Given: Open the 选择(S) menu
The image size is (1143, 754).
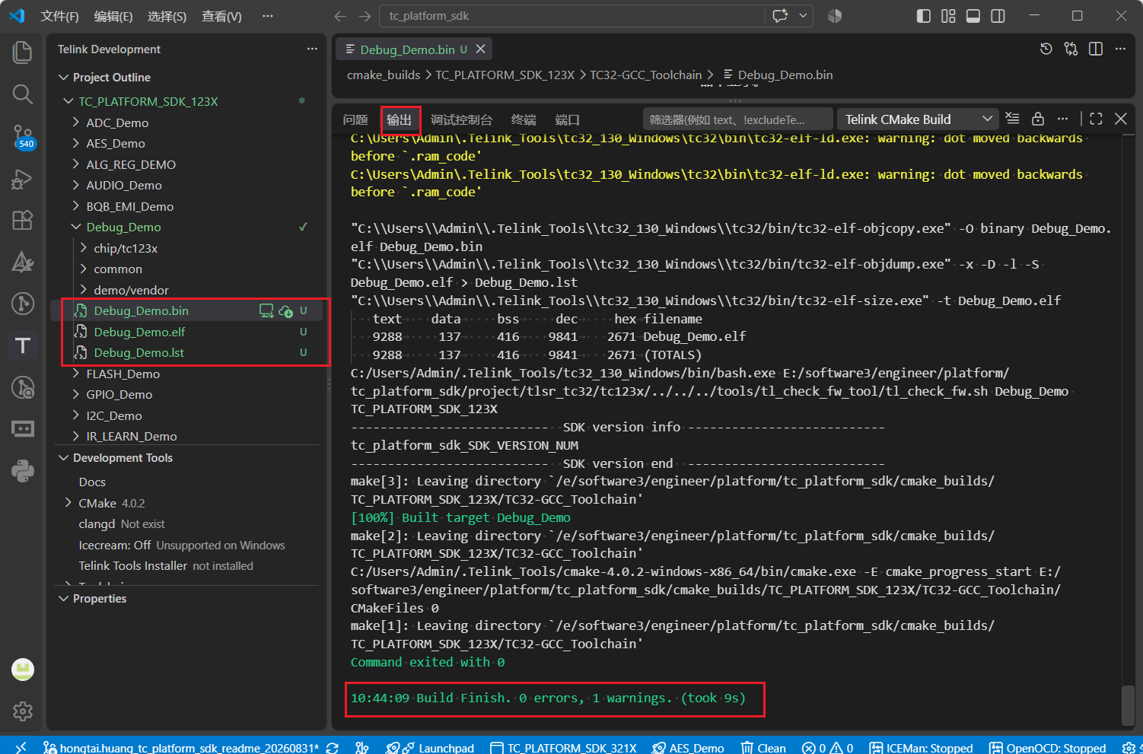Looking at the screenshot, I should pos(167,16).
